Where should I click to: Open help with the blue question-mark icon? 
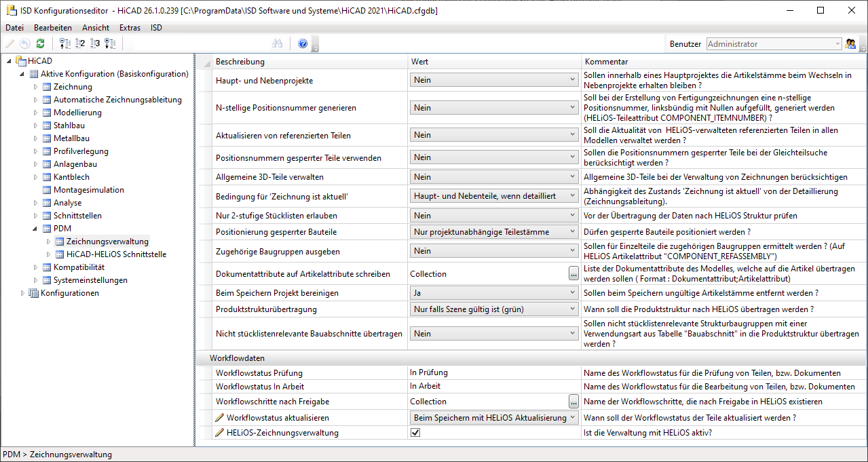tap(303, 44)
